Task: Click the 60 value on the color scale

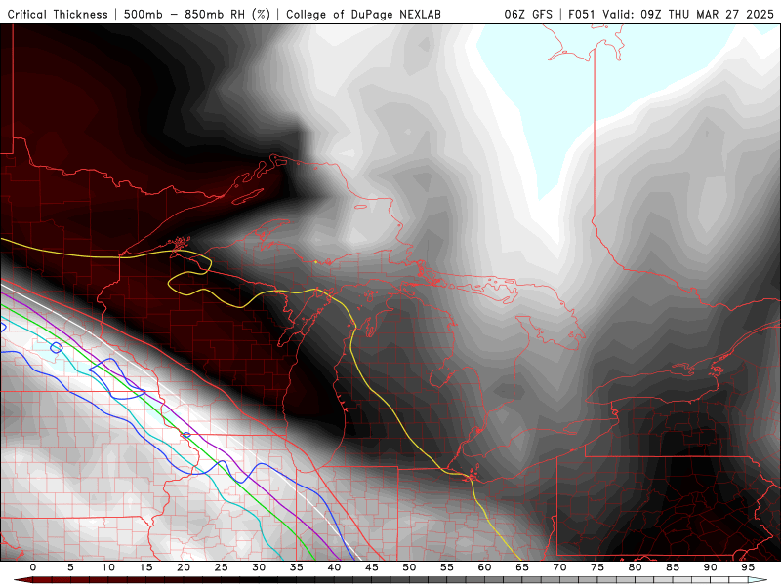Action: pyautogui.click(x=484, y=567)
